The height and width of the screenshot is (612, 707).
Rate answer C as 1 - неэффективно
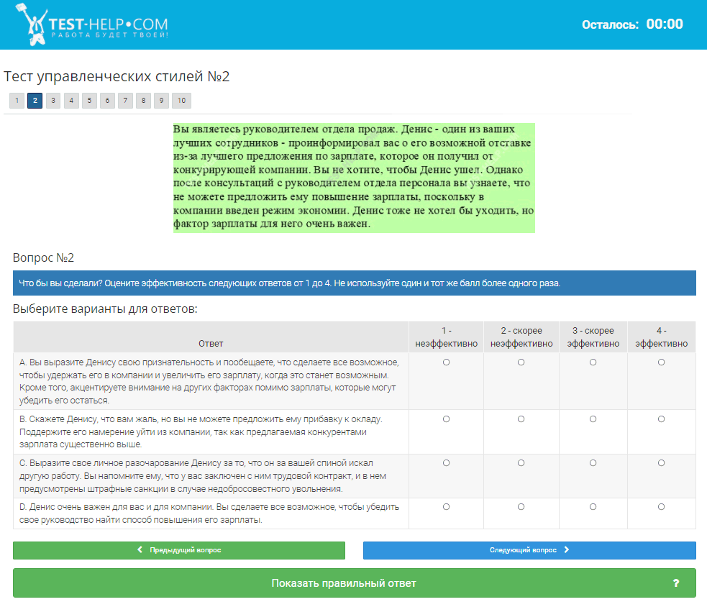tap(447, 462)
